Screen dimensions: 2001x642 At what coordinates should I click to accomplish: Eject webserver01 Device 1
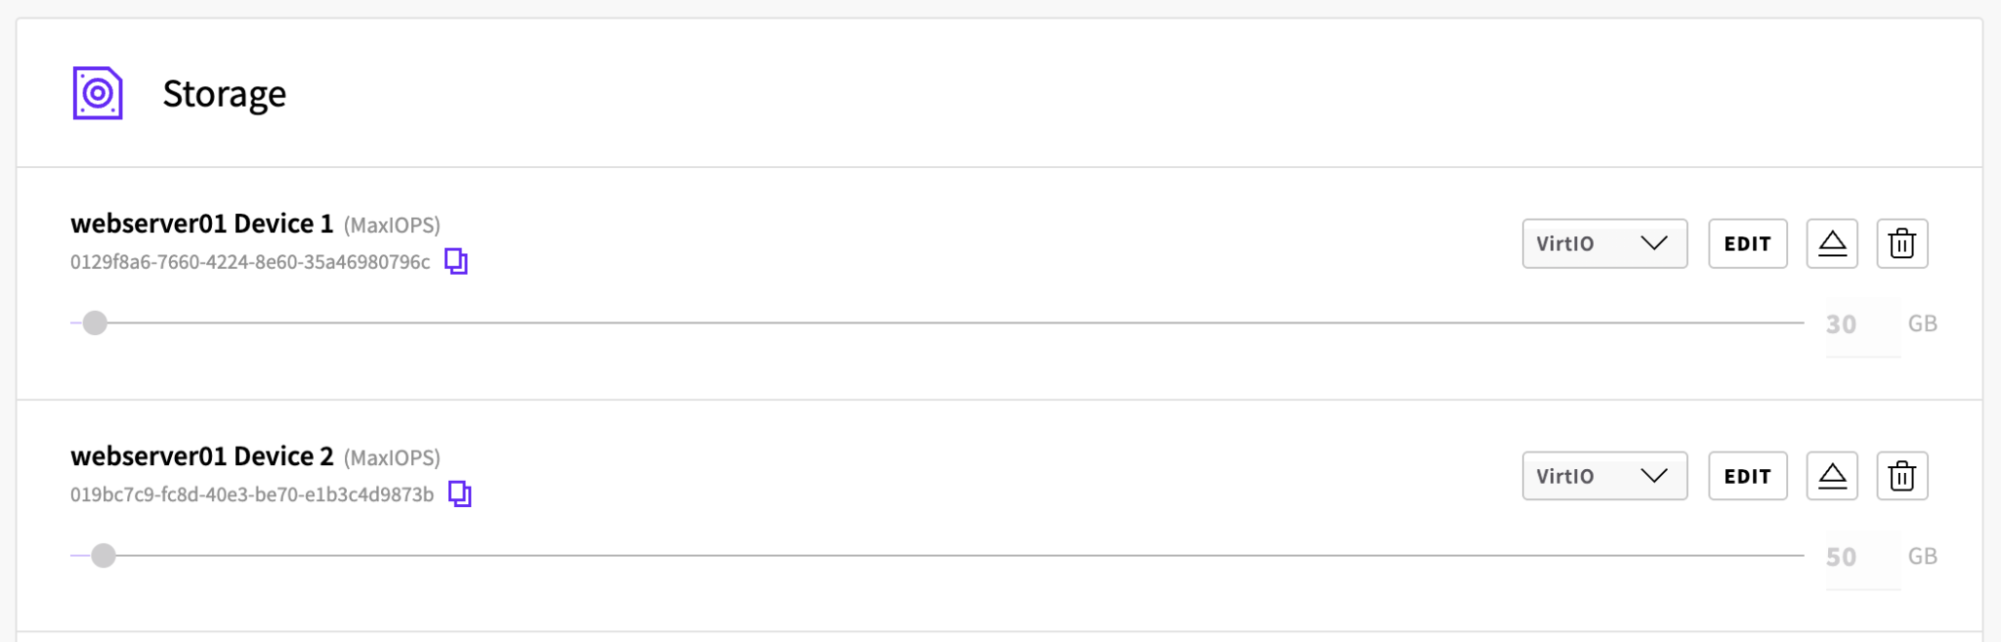1831,243
